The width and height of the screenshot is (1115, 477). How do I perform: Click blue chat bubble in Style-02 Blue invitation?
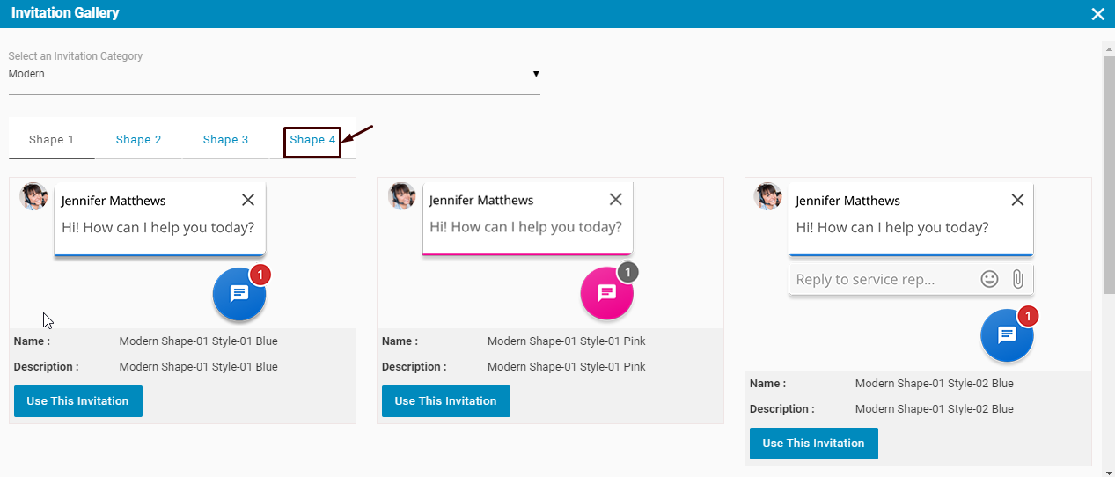(x=1007, y=335)
